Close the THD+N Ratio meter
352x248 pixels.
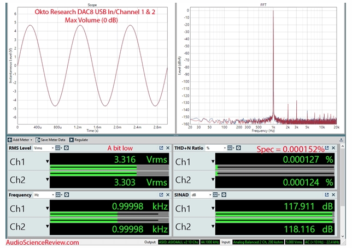[333, 148]
